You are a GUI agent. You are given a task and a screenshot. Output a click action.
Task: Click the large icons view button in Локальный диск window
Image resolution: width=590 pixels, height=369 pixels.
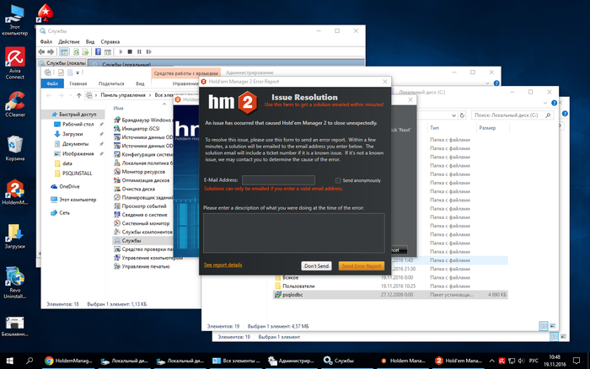click(x=553, y=326)
